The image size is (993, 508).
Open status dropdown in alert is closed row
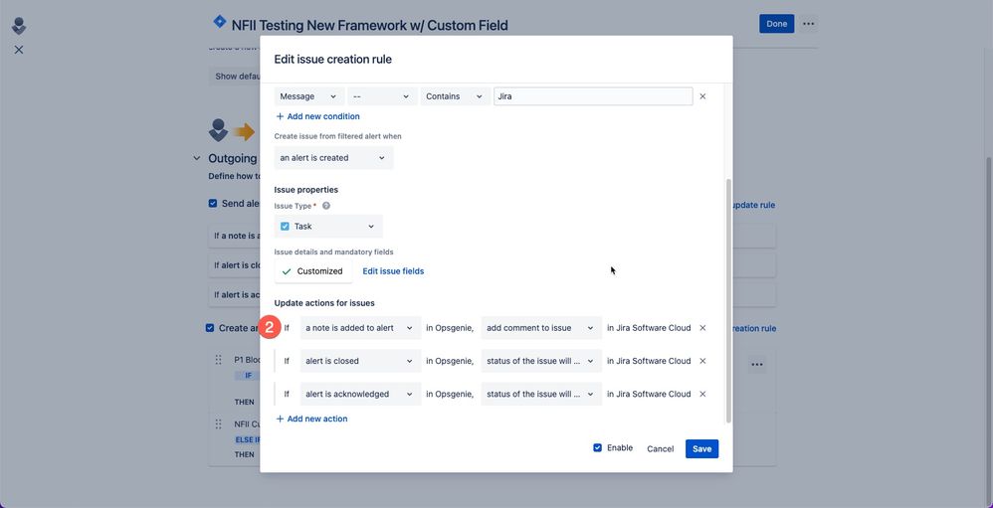tap(541, 361)
